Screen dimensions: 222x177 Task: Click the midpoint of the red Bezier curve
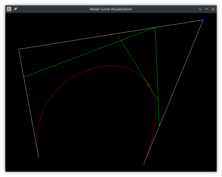coord(107,65)
